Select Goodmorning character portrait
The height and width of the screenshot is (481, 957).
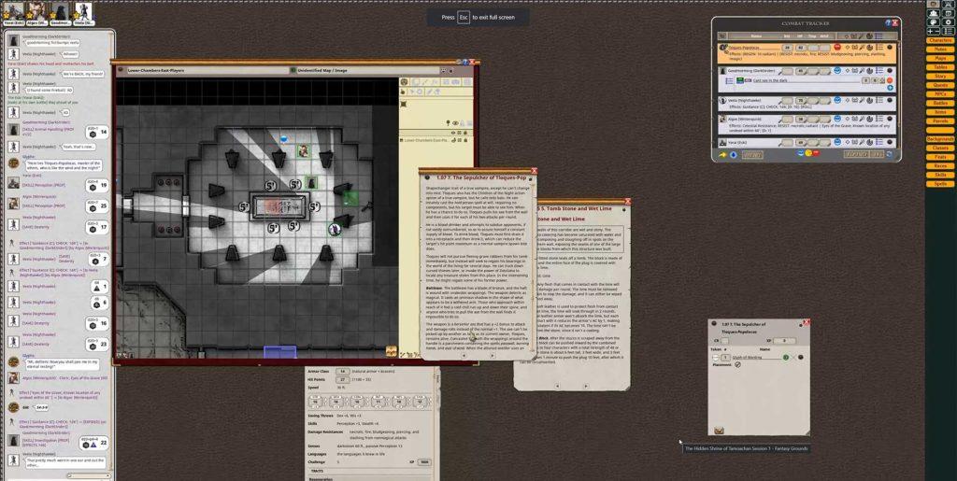60,10
